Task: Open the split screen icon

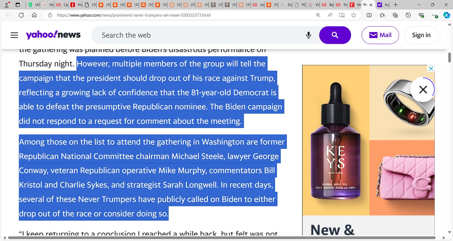Action: click(x=369, y=15)
